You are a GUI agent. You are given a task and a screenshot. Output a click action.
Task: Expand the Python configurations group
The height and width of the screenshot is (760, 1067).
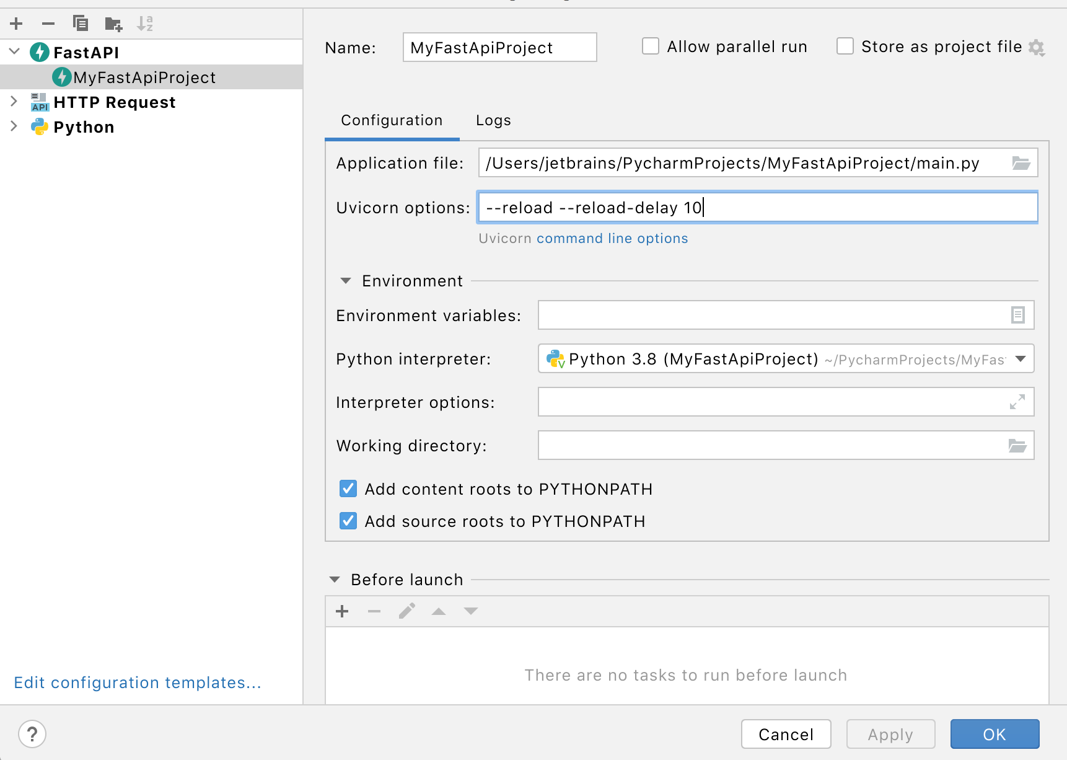[x=14, y=126]
